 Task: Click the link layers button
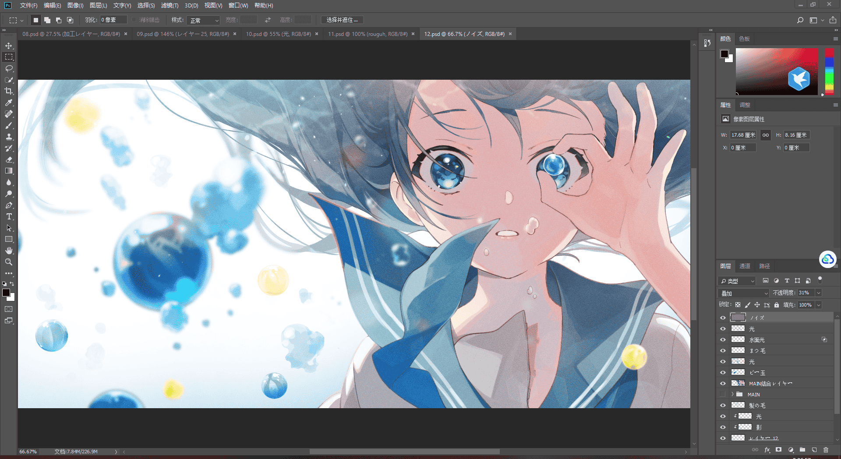click(x=755, y=450)
